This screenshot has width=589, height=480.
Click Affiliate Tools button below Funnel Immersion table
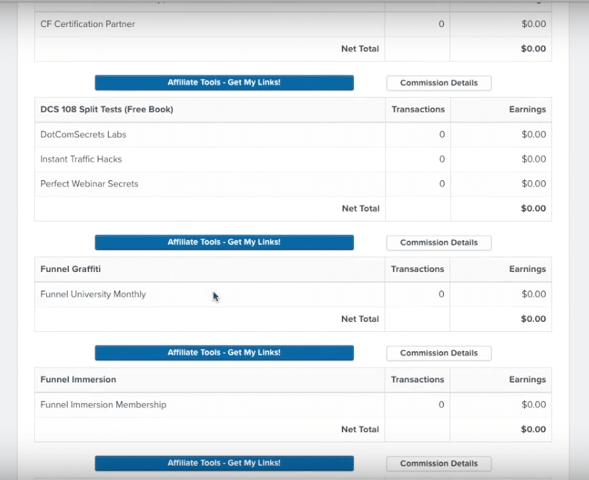[224, 463]
